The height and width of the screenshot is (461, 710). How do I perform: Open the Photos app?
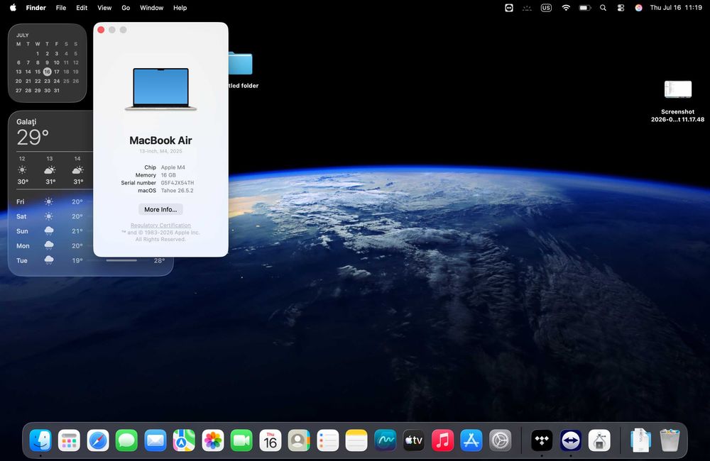tap(213, 440)
